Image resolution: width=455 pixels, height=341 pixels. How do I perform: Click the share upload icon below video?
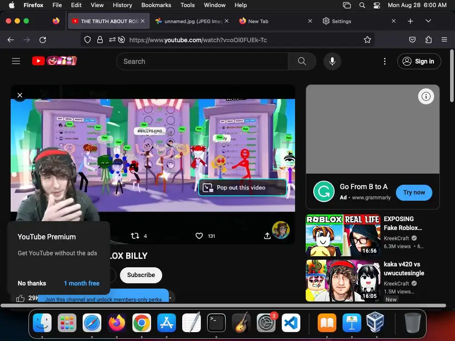pos(267,236)
